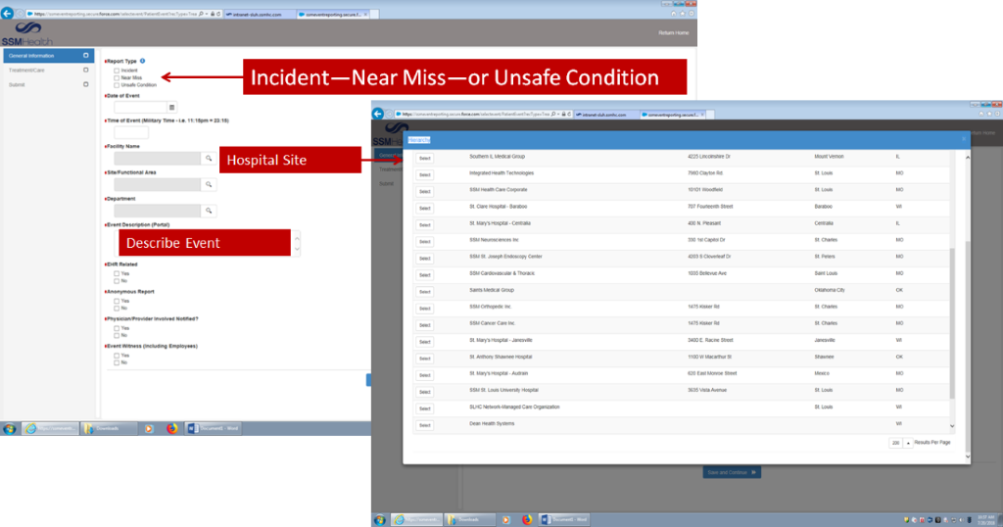Check the Near Miss report type box
Screen dimensions: 1003x527
click(x=117, y=77)
